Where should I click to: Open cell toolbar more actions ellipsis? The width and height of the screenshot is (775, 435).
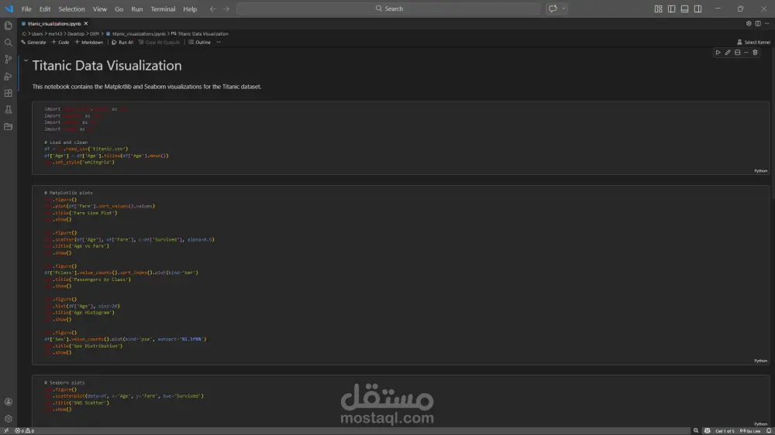(x=746, y=53)
